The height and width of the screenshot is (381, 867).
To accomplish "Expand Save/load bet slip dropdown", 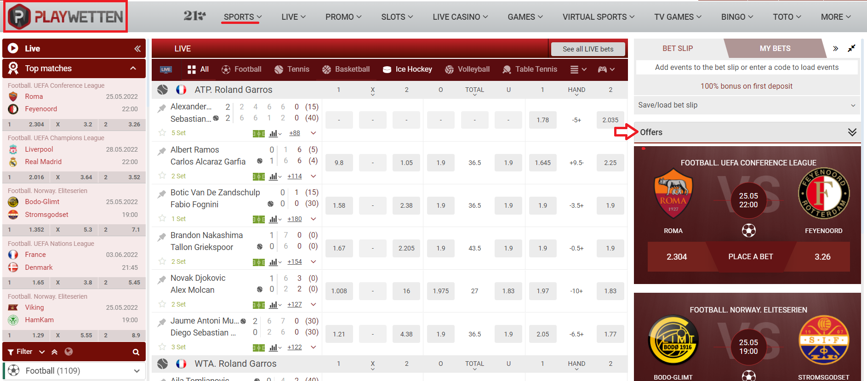I will point(747,105).
